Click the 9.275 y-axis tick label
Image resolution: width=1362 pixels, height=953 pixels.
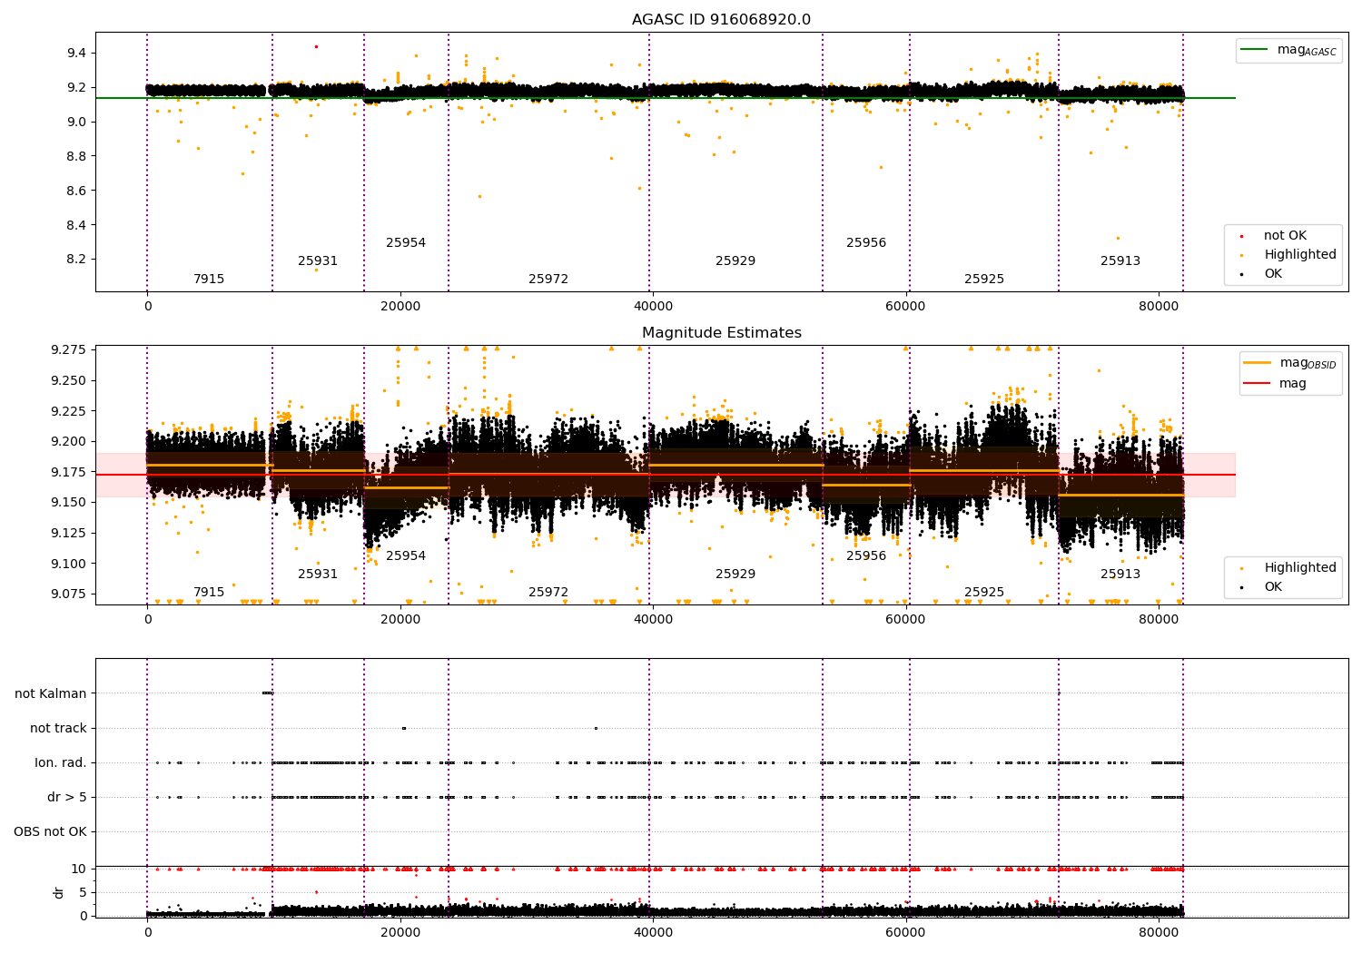pos(69,349)
